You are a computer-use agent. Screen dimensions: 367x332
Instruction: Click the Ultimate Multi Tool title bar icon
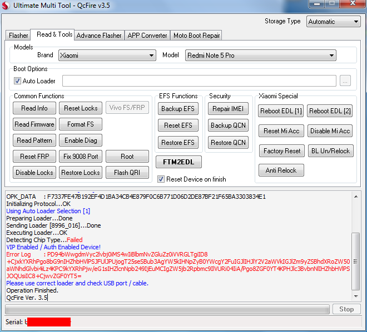(6, 6)
